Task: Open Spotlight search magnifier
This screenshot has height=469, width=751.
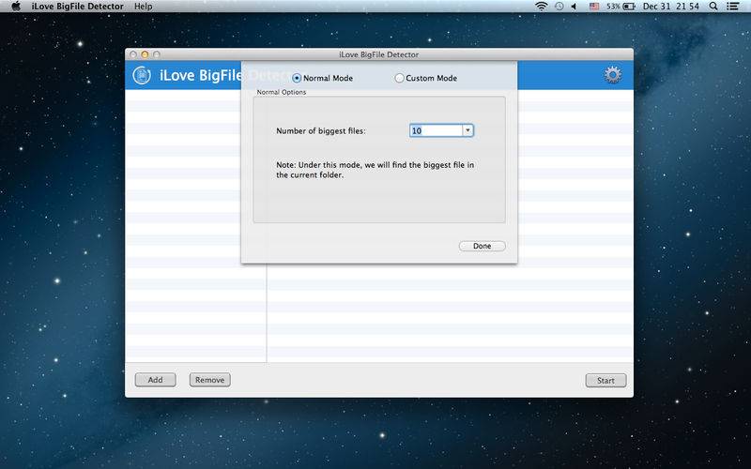Action: pos(713,7)
